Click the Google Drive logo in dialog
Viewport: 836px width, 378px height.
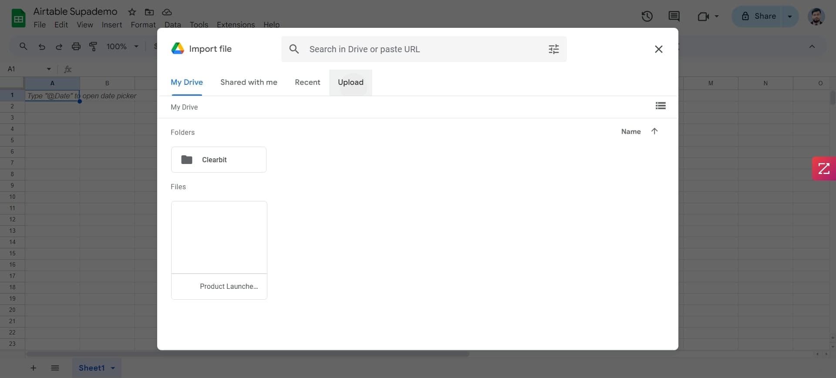coord(178,48)
